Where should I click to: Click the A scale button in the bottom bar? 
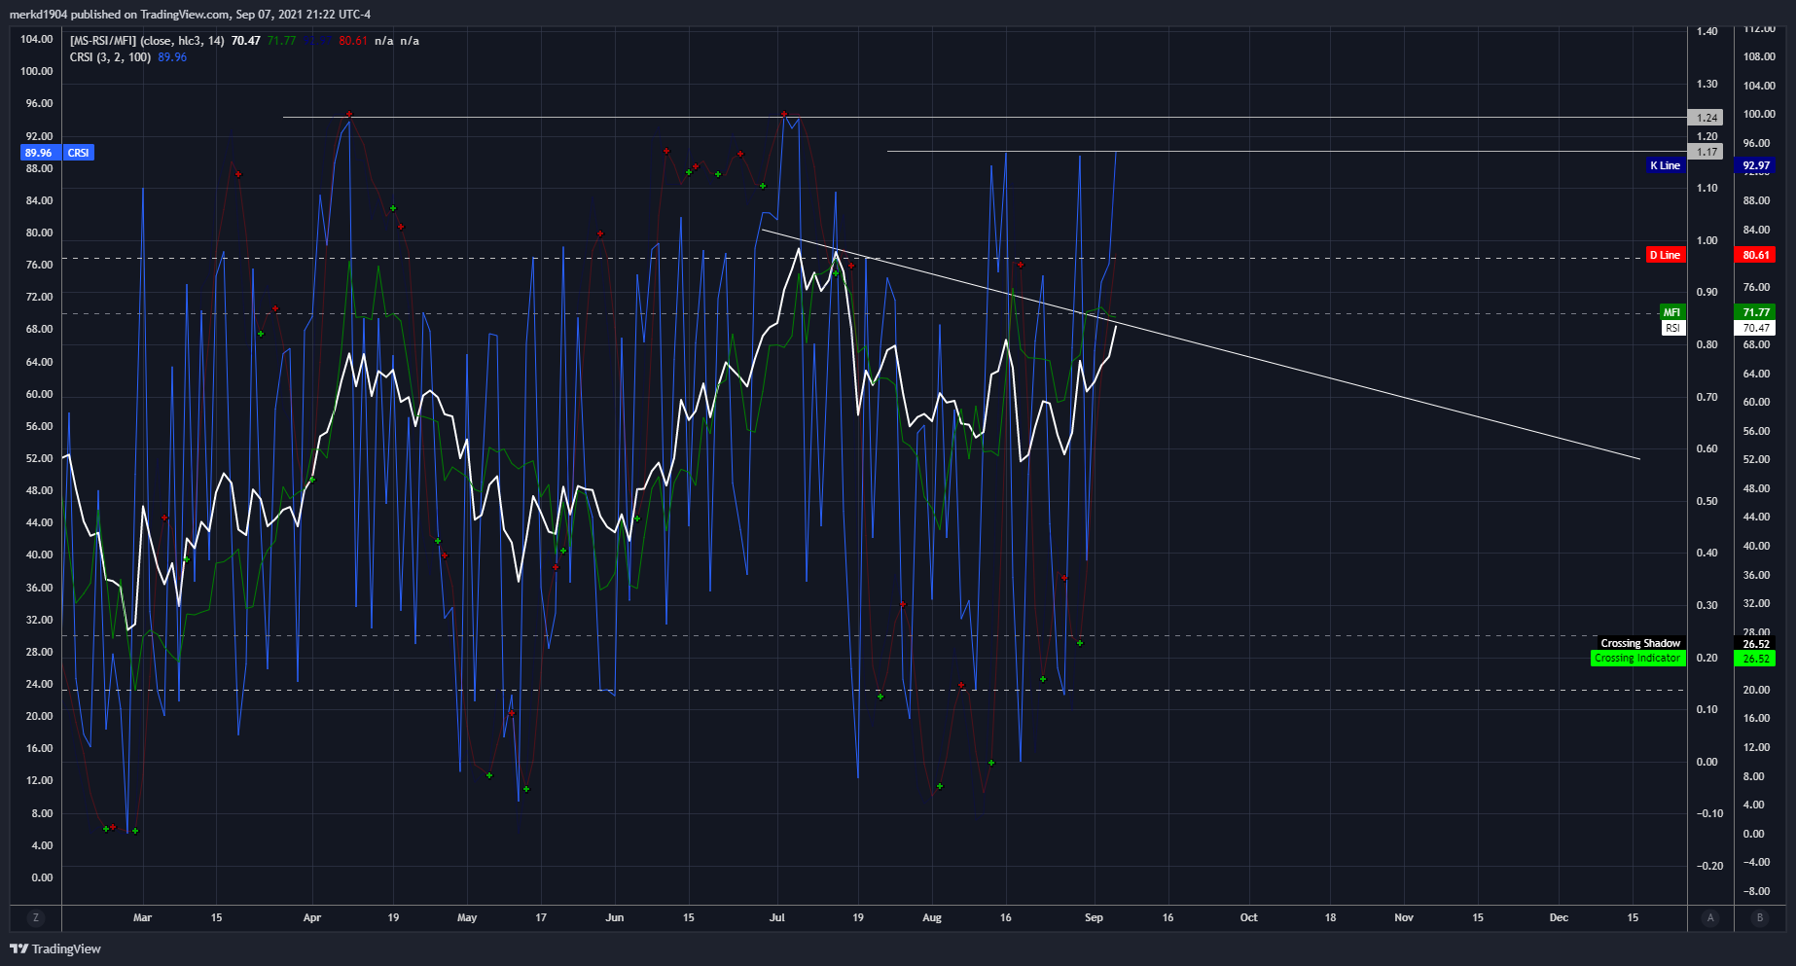click(x=1710, y=917)
